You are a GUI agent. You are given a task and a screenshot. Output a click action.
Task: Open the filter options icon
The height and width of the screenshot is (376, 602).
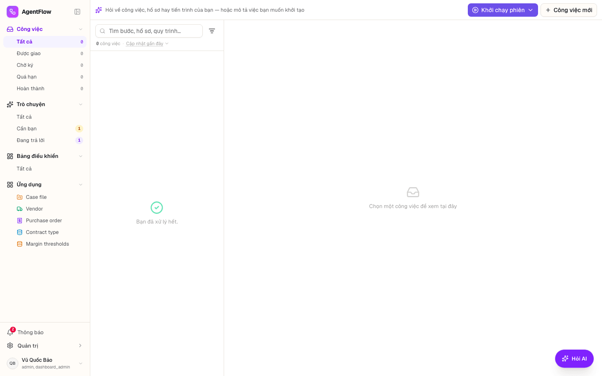tap(212, 31)
